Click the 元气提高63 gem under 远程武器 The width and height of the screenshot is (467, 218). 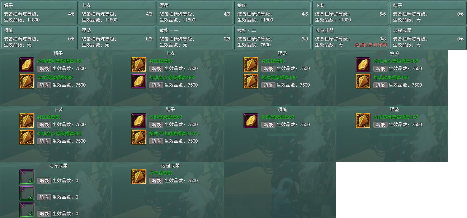click(139, 177)
